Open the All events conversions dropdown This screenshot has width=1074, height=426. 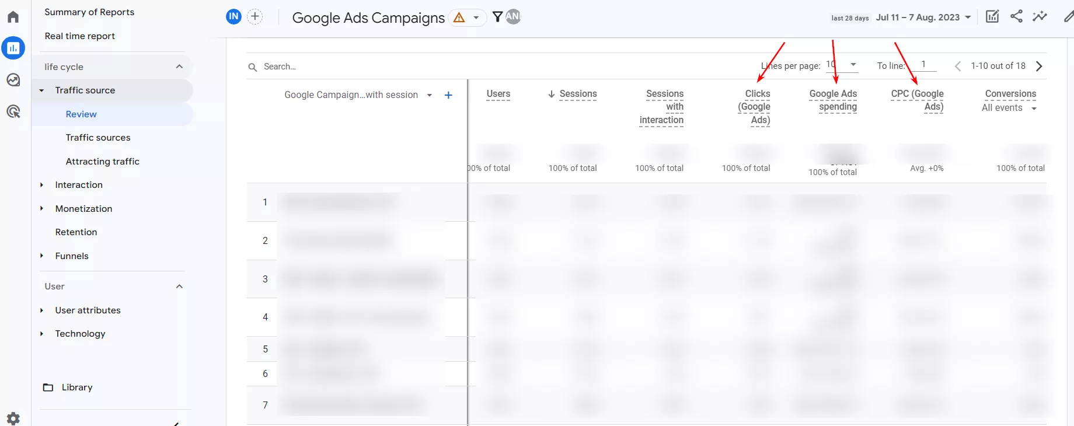click(1009, 108)
